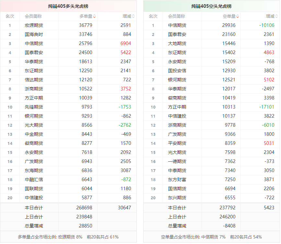The height and width of the screenshot is (244, 281).
Task: Sort short table by 空单量 arrow icon
Action: click(x=238, y=16)
